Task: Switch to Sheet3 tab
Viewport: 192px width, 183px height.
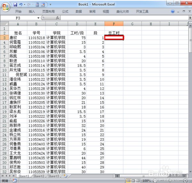Action: 53,176
